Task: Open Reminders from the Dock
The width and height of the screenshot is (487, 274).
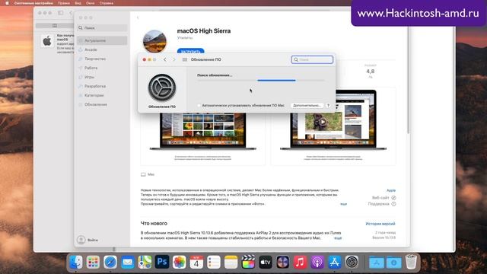Action: click(214, 263)
